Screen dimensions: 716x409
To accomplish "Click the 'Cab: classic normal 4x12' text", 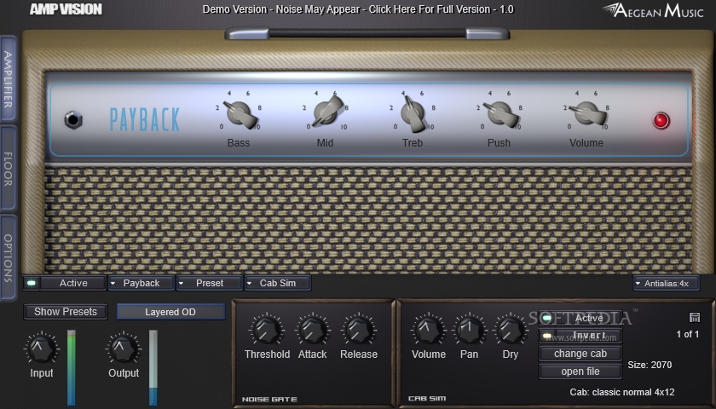I will (x=622, y=392).
